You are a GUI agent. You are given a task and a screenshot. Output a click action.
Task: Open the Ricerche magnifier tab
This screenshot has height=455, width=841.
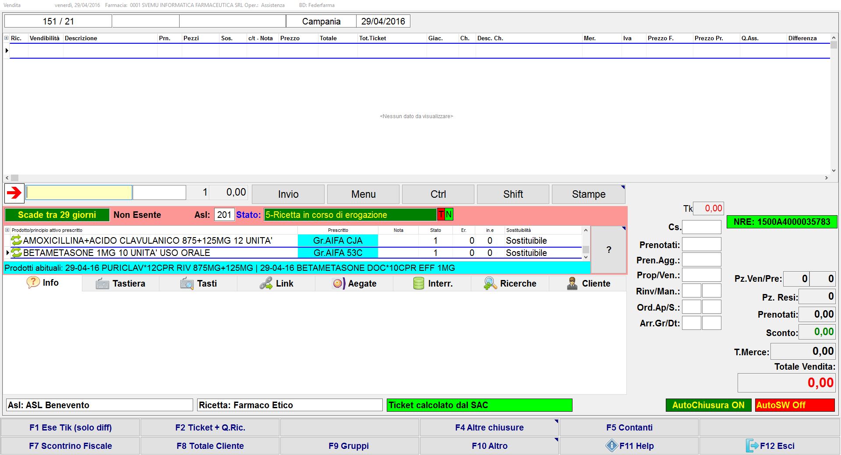tap(510, 283)
